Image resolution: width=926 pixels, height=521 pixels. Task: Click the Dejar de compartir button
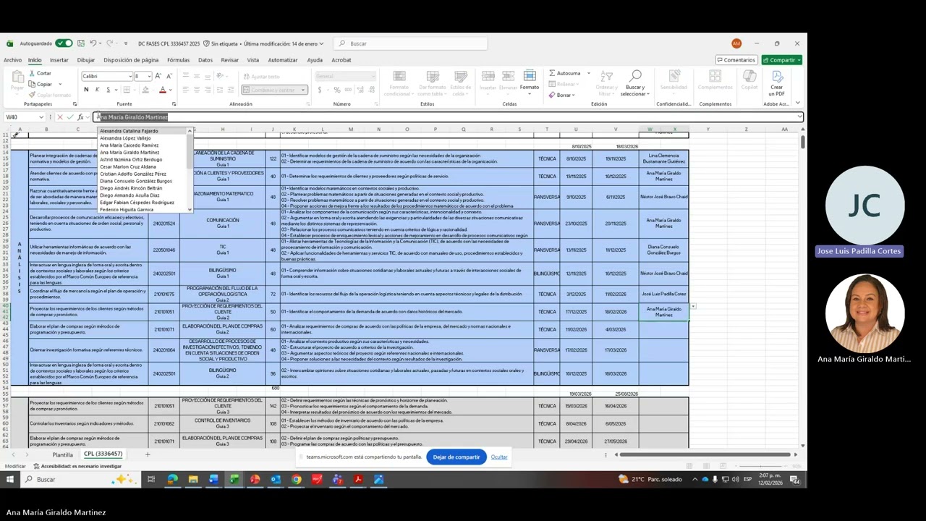[456, 457]
